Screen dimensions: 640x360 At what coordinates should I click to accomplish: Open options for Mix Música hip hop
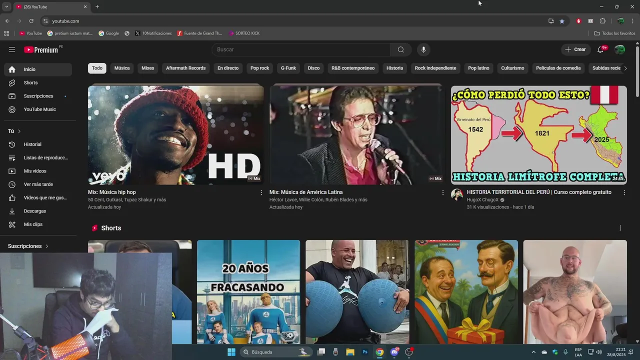tap(261, 192)
